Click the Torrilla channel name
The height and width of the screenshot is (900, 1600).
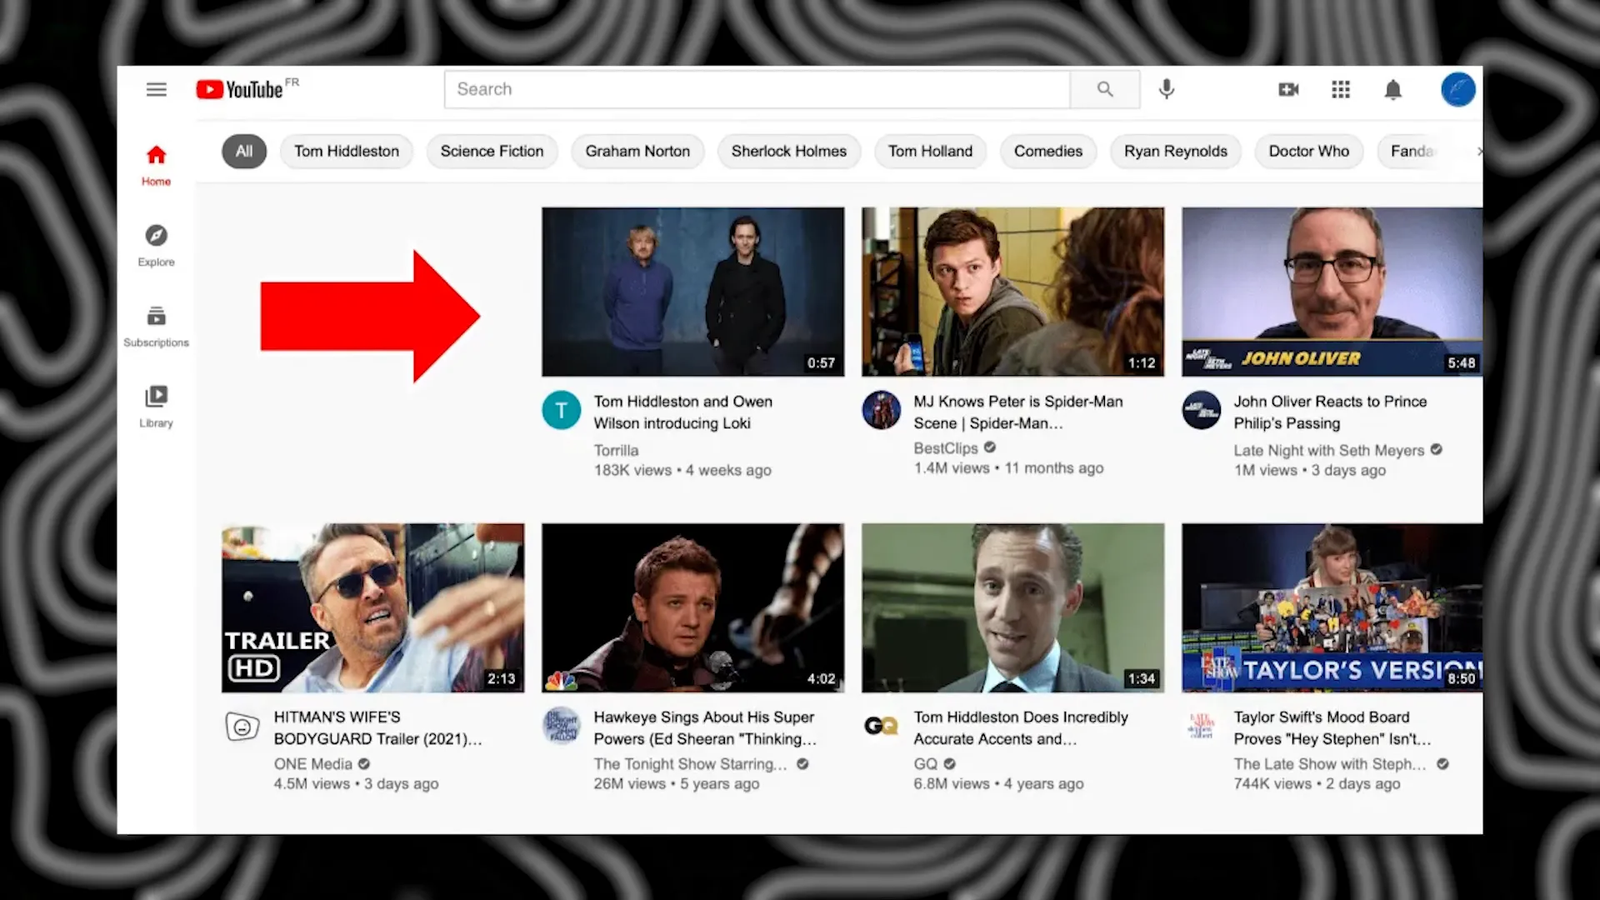(616, 450)
